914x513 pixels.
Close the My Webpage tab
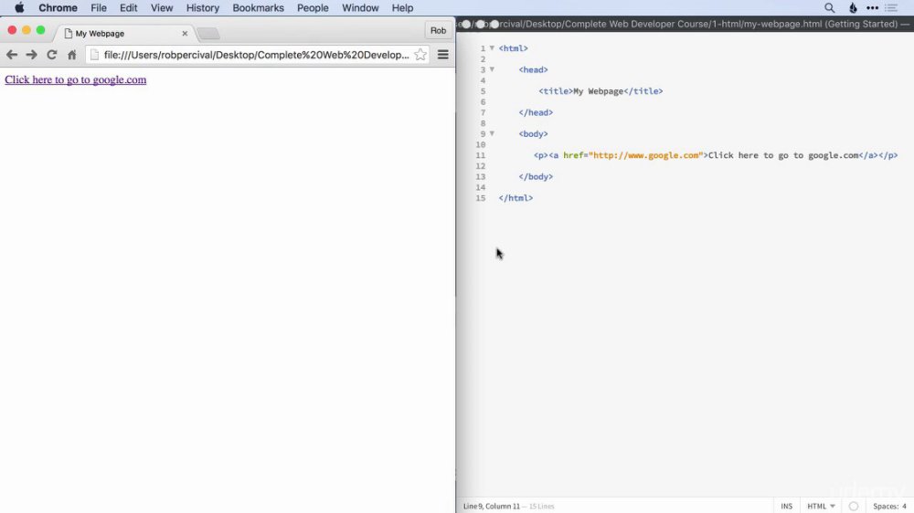(x=185, y=33)
